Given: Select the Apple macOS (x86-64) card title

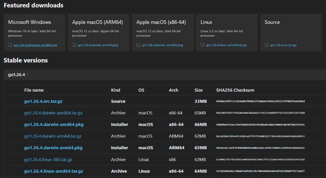Looking at the screenshot, I should (x=161, y=22).
